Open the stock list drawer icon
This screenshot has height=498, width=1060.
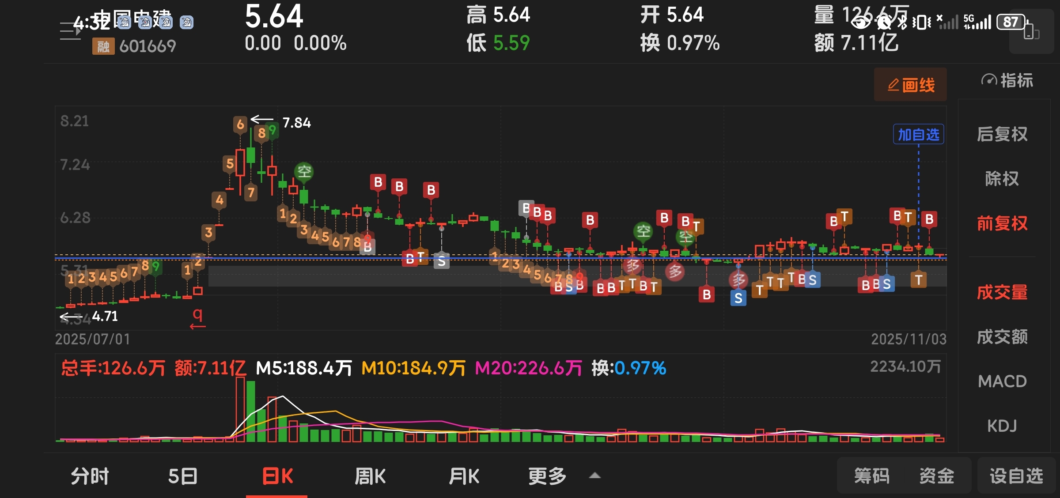click(x=70, y=31)
